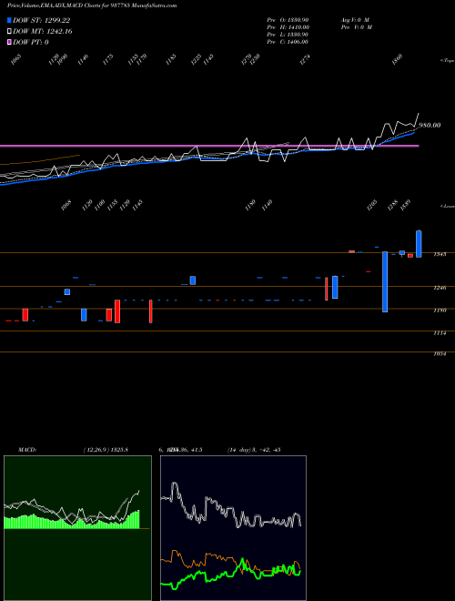Screen dimensions: 455x601
Task: Click the MACD: heading label
Action: [x=27, y=450]
